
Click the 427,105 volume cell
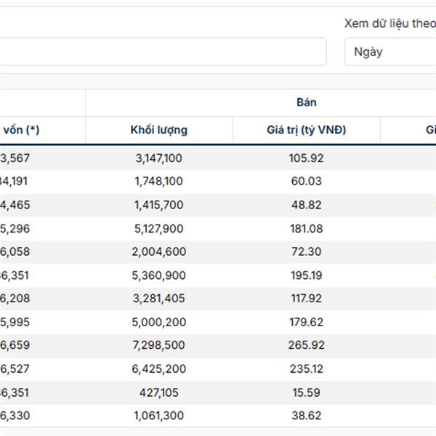[x=159, y=392]
